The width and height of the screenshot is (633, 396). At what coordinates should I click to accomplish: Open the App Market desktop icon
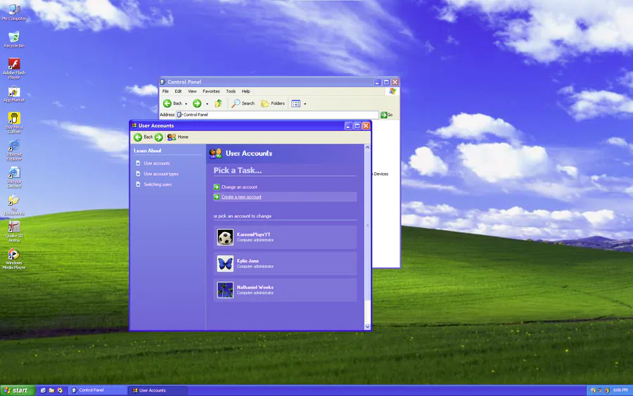tap(14, 94)
